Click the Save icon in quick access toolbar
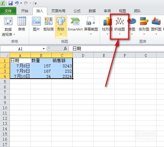 pos(10,3)
